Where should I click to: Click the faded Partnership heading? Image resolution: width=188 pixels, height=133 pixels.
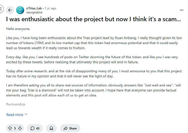(x=16, y=104)
